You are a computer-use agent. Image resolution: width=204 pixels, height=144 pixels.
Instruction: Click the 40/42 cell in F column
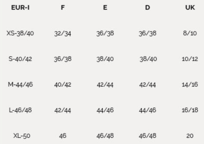pos(63,84)
